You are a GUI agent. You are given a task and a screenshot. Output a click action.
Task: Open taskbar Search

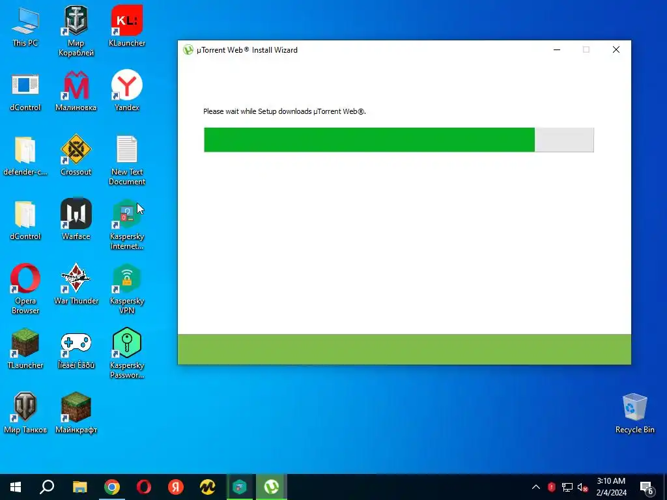[x=47, y=487]
